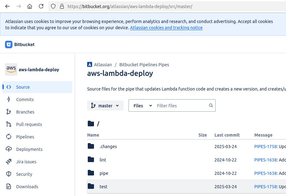Click the aws-lambda-deploy page heading
The height and width of the screenshot is (196, 286).
pos(120,73)
